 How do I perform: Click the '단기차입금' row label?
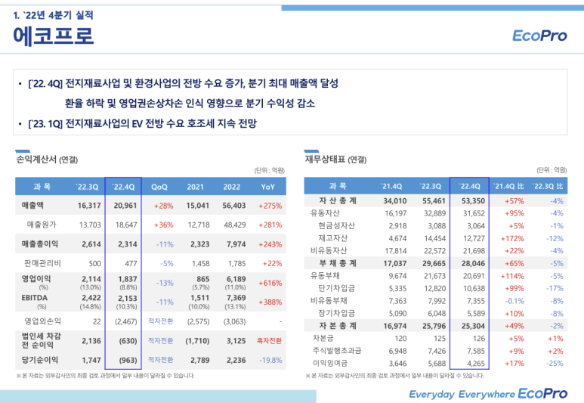pyautogui.click(x=336, y=288)
